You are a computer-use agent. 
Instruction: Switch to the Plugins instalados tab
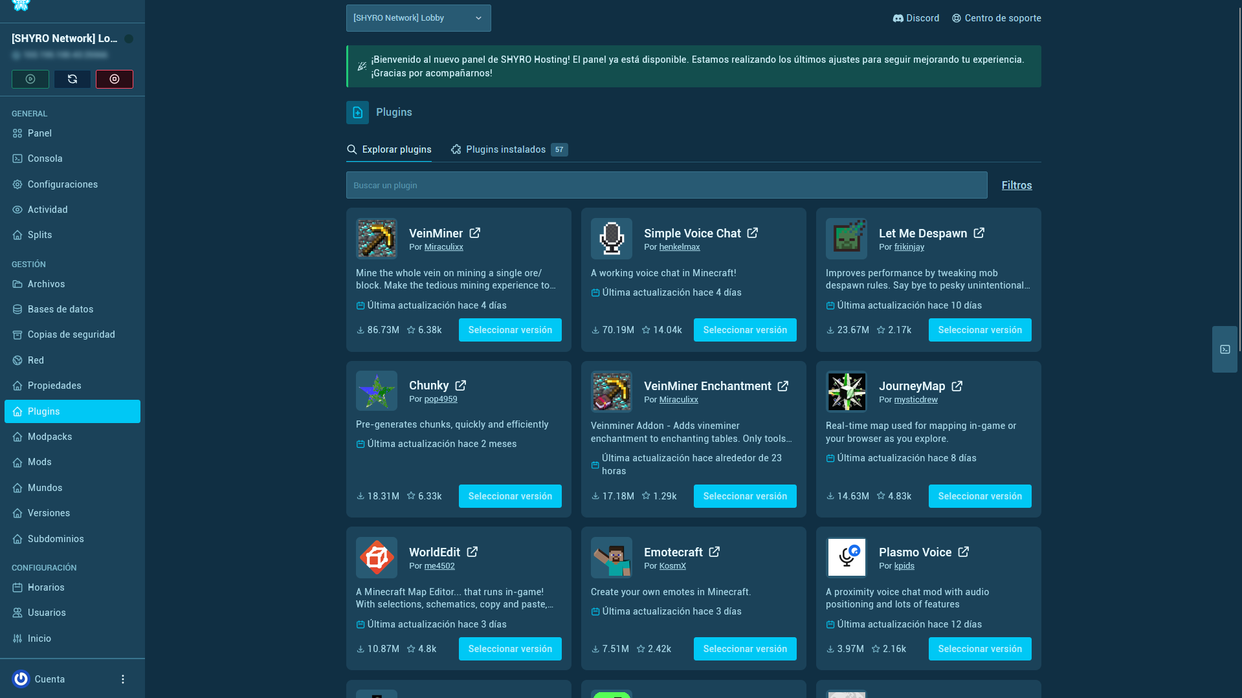[509, 149]
